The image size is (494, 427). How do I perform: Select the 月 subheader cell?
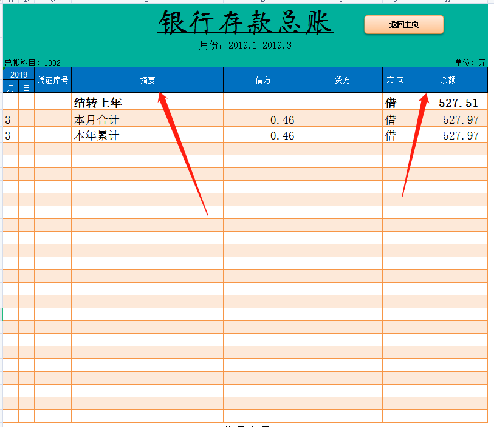pos(9,87)
